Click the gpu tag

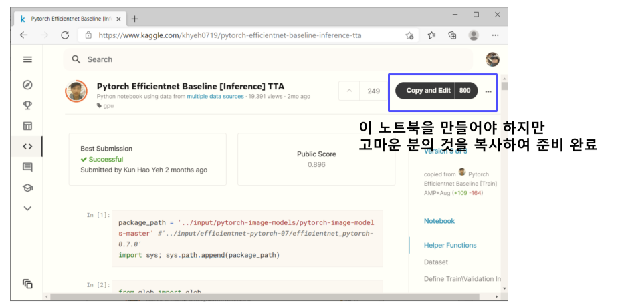(x=106, y=106)
